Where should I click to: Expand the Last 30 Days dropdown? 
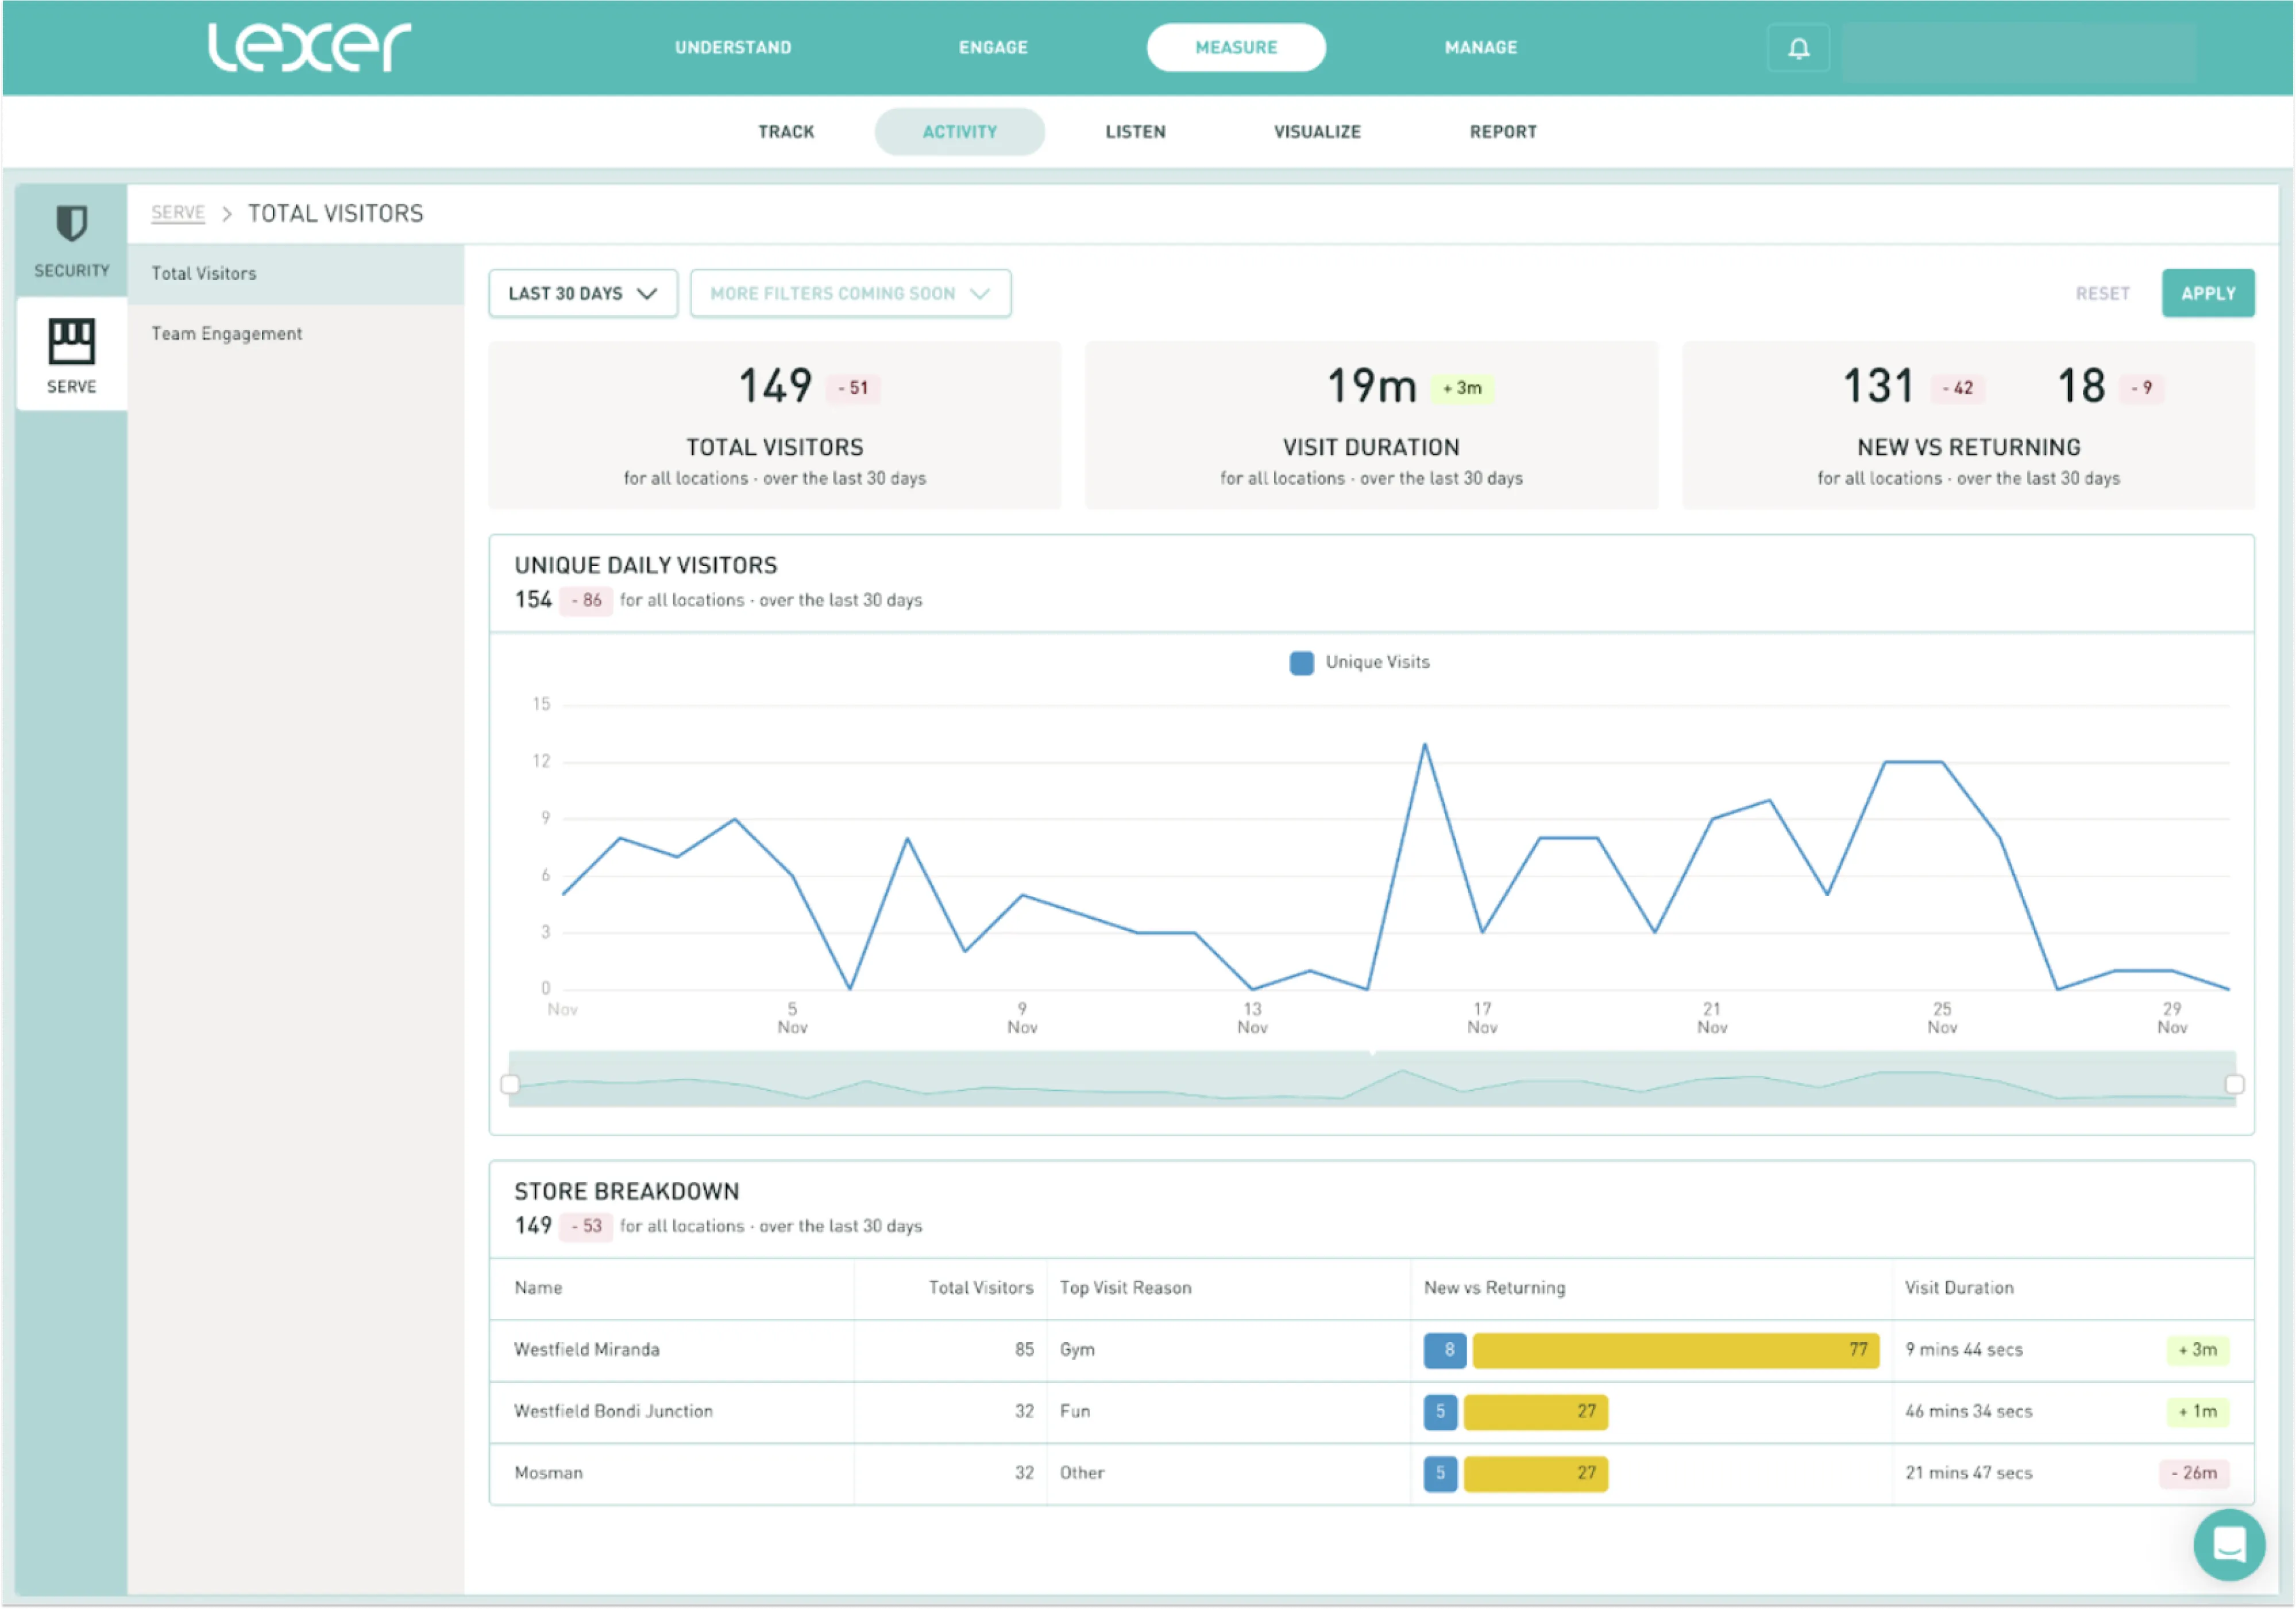tap(582, 294)
